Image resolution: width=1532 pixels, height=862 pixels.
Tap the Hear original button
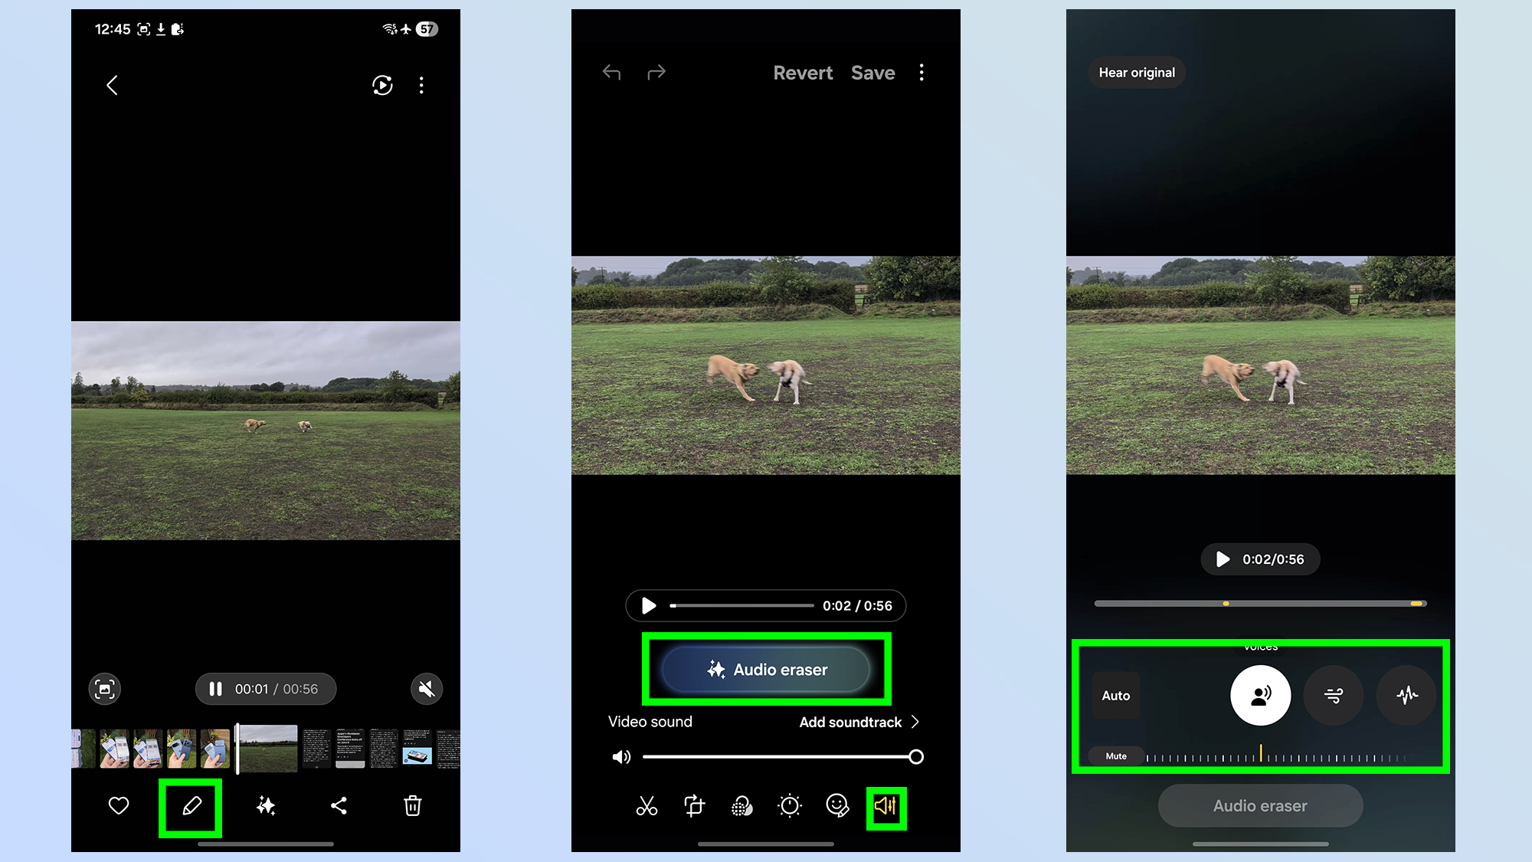(1136, 73)
